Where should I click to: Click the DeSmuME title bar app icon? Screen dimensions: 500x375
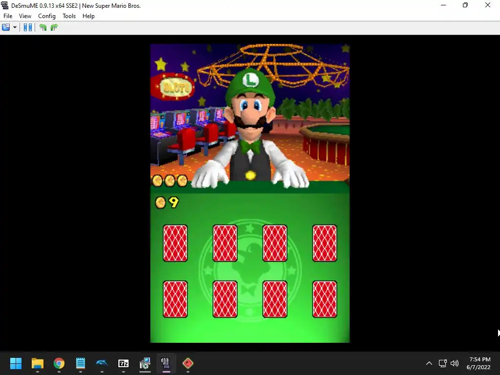tap(5, 5)
